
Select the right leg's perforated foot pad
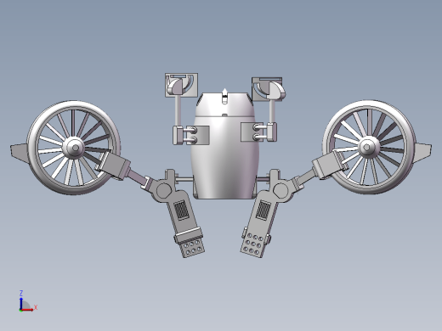click(254, 245)
